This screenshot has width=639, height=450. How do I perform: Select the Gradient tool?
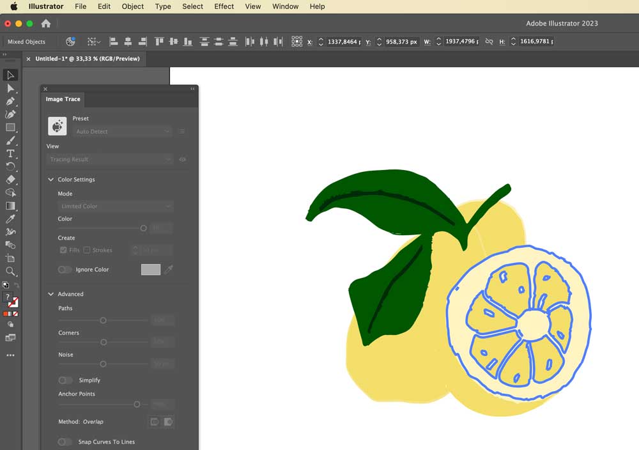(x=11, y=206)
